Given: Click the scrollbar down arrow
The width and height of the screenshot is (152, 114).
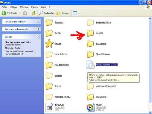Looking at the screenshot, I should tap(150, 112).
